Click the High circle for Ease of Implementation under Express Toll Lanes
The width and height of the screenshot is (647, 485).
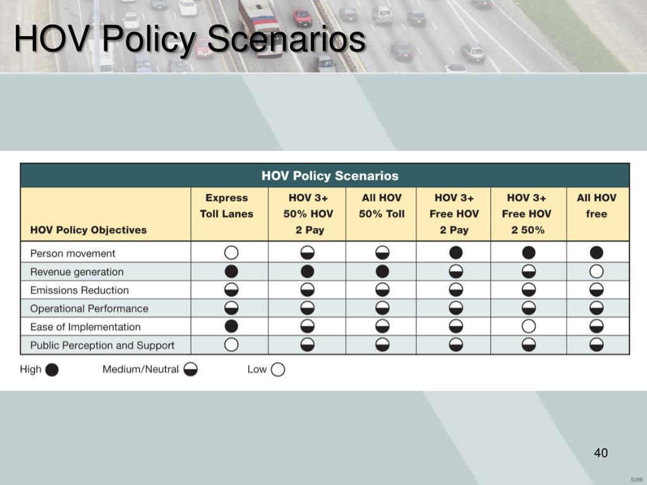point(231,326)
